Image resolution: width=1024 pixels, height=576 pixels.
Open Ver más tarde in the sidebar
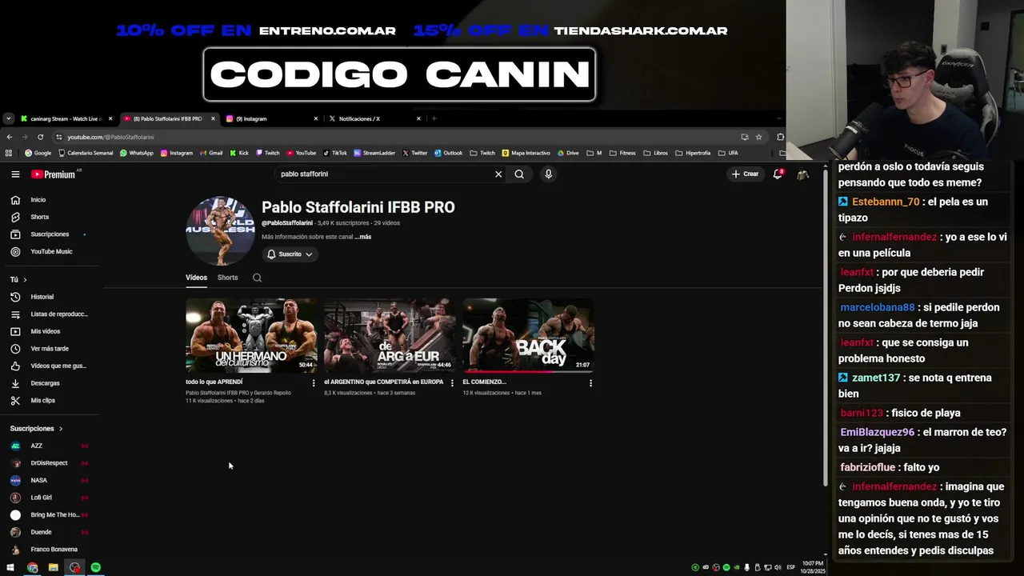click(x=50, y=349)
